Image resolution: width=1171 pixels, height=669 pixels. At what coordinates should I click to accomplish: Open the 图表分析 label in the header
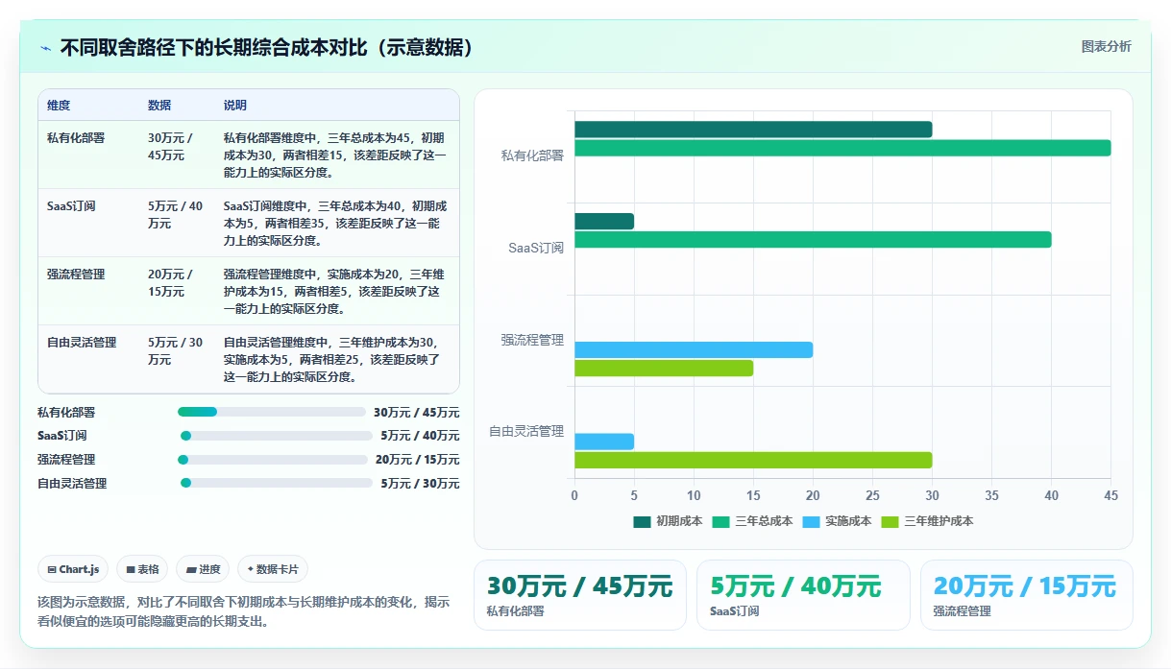click(x=1106, y=46)
